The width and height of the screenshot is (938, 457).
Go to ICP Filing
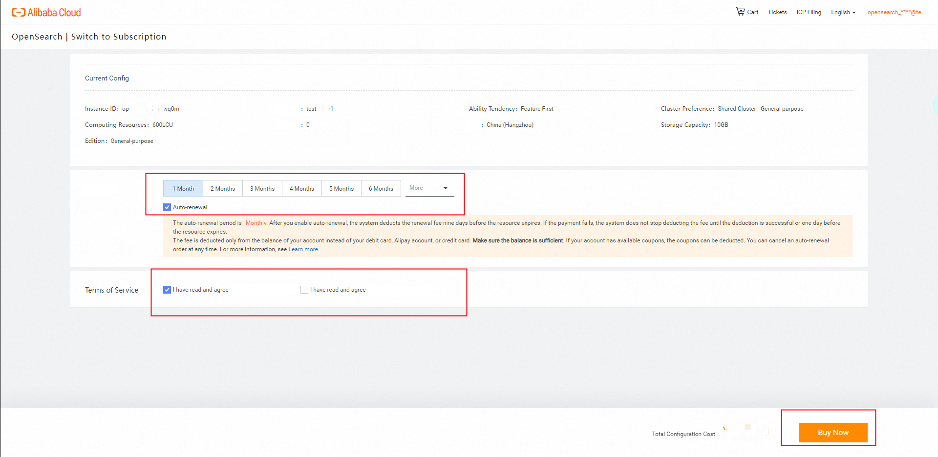pos(809,12)
